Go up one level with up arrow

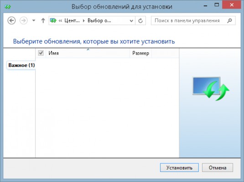[43, 20]
